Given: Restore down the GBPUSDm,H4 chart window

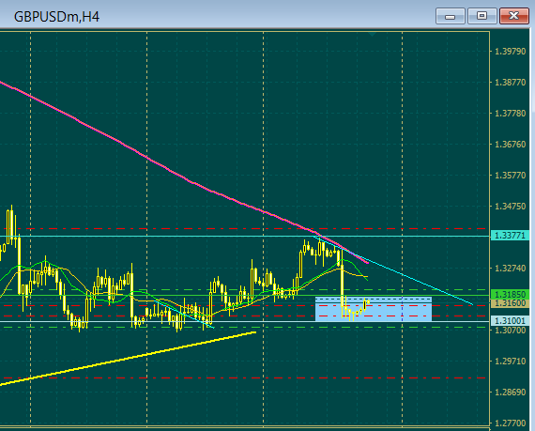Looking at the screenshot, I should 481,16.
